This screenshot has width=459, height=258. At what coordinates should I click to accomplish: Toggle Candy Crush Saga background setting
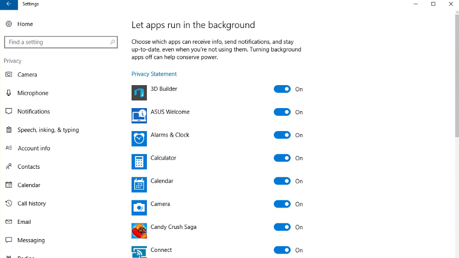tap(282, 227)
